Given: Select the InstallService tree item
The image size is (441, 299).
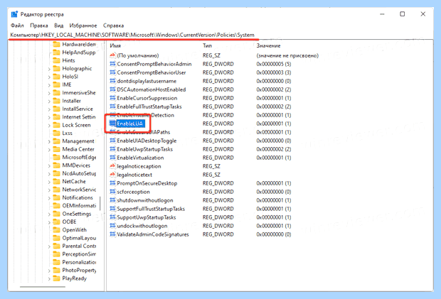Looking at the screenshot, I should coord(78,109).
